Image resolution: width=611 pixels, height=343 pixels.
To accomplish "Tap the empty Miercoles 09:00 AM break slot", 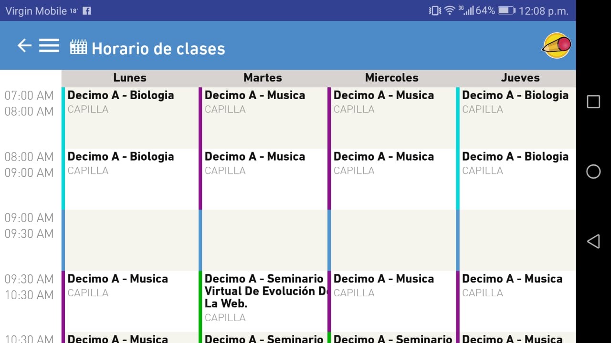I will [392, 240].
